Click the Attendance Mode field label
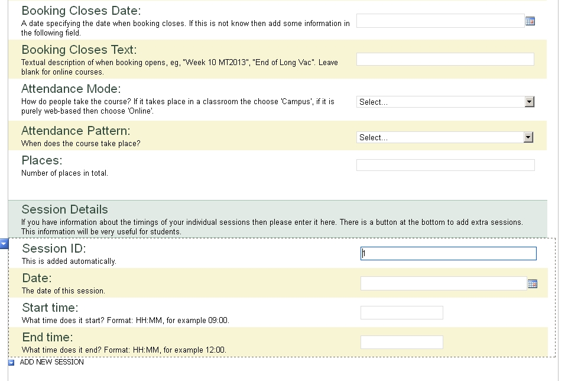The image size is (568, 381). (x=71, y=89)
